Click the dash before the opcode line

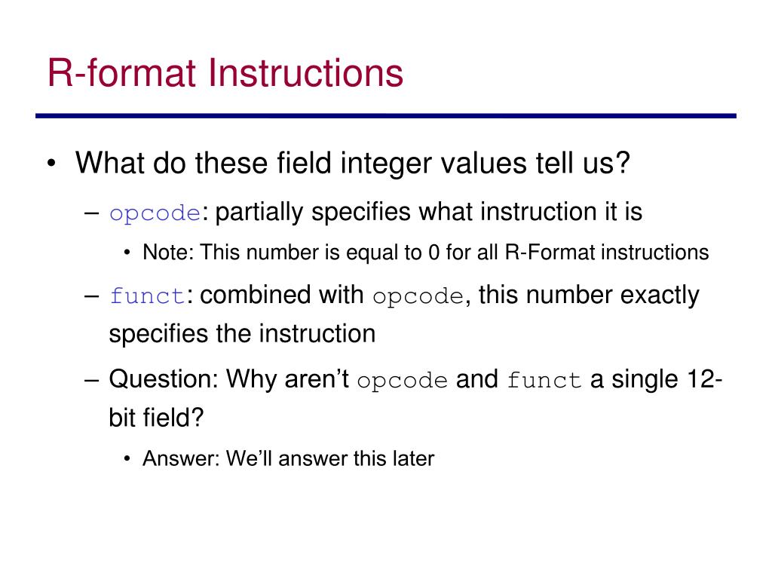[91, 213]
